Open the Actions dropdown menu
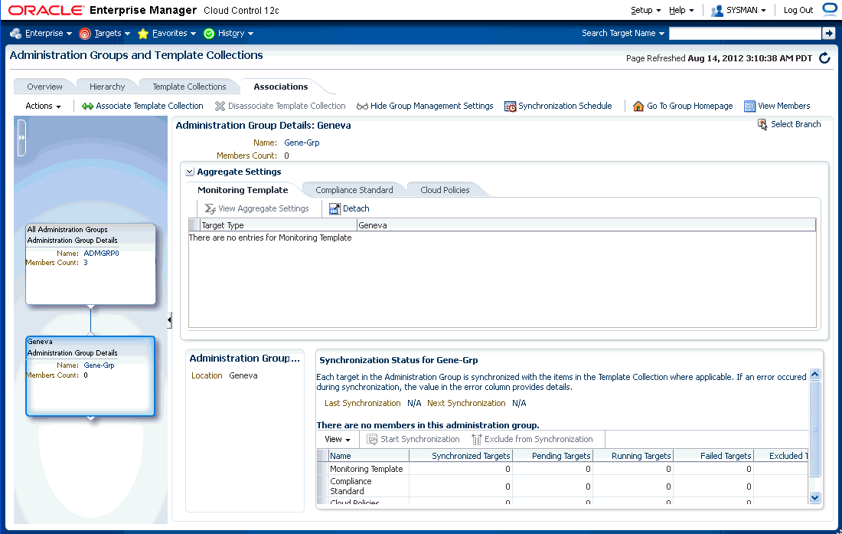 pyautogui.click(x=43, y=106)
